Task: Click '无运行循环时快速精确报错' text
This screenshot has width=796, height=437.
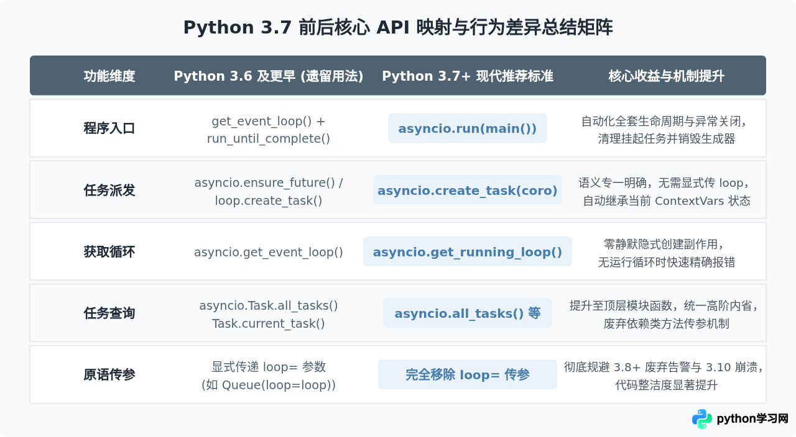Action: click(667, 262)
